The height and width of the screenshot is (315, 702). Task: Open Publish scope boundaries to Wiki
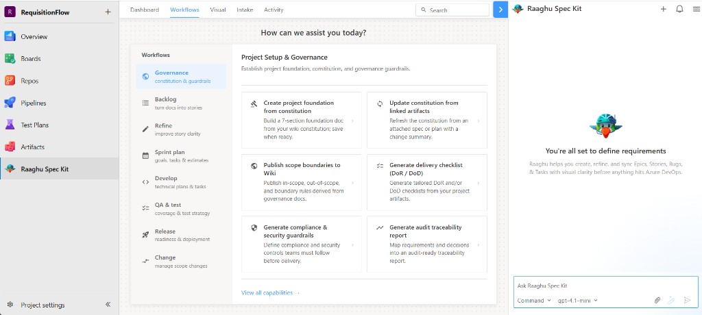(302, 183)
